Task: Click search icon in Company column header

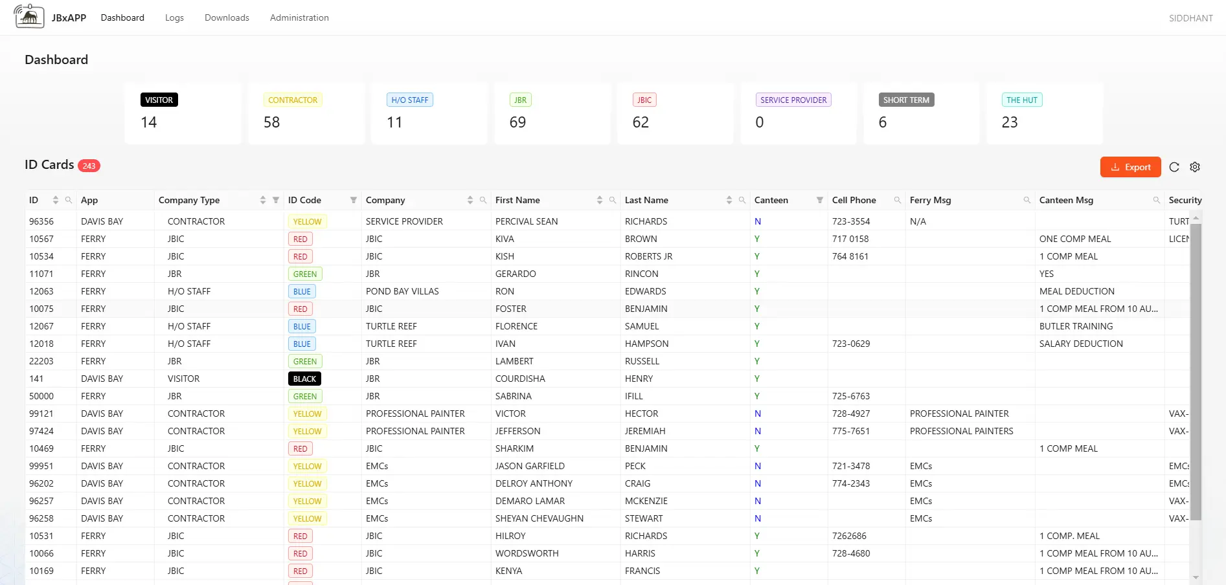Action: click(x=483, y=200)
